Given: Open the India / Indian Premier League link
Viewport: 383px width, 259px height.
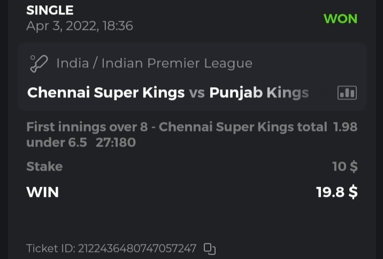Looking at the screenshot, I should click(154, 63).
